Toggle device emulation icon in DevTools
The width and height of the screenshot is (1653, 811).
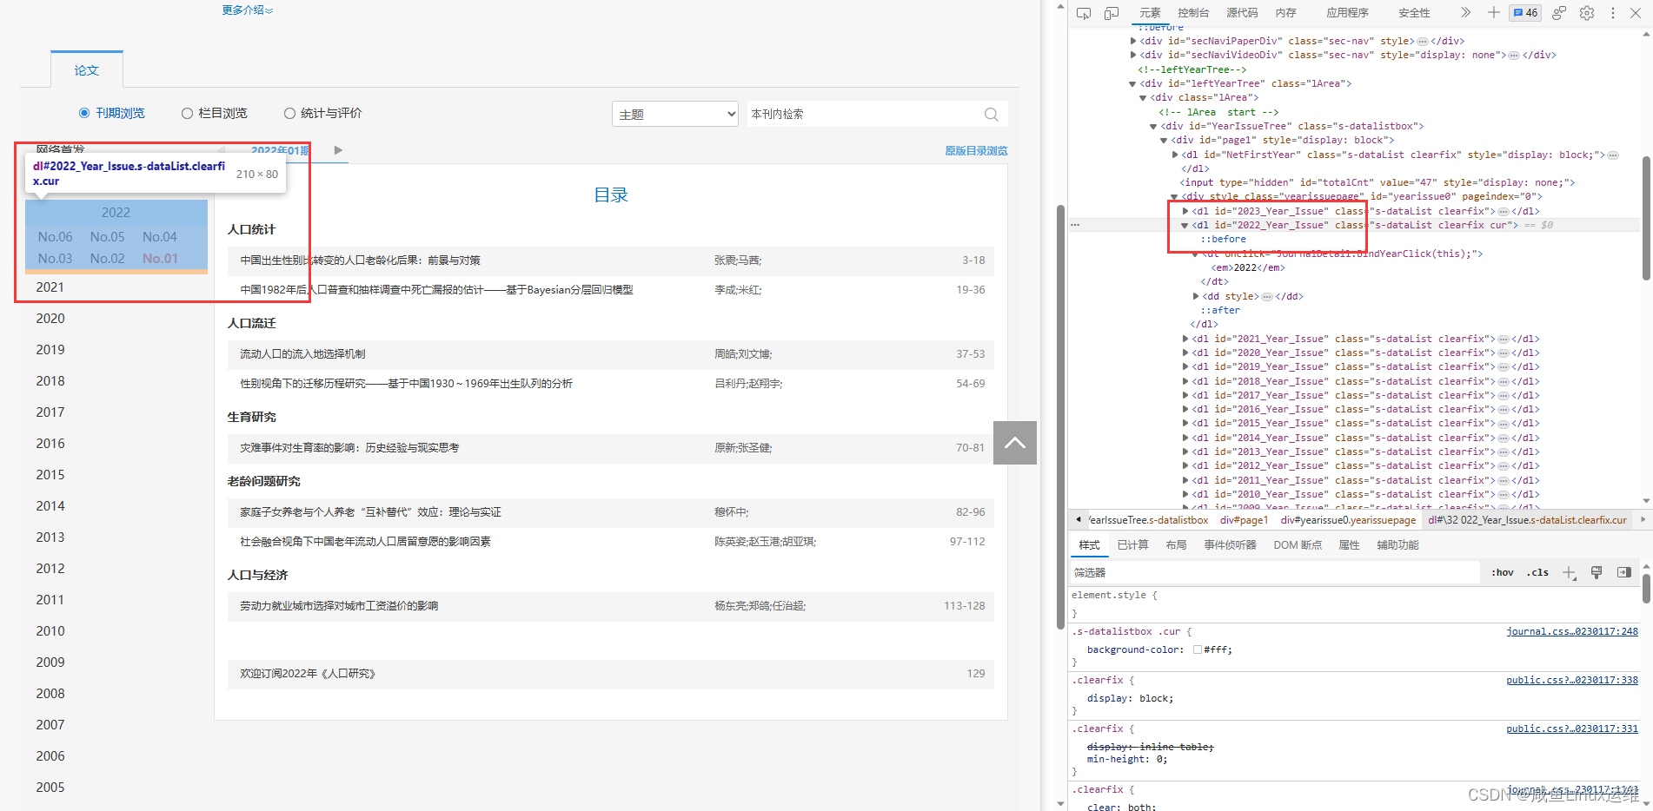1112,13
